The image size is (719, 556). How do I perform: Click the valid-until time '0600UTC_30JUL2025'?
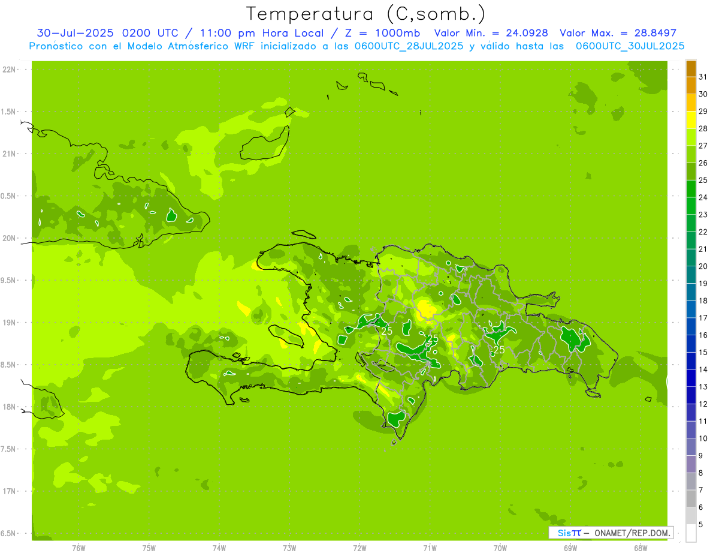click(x=630, y=46)
